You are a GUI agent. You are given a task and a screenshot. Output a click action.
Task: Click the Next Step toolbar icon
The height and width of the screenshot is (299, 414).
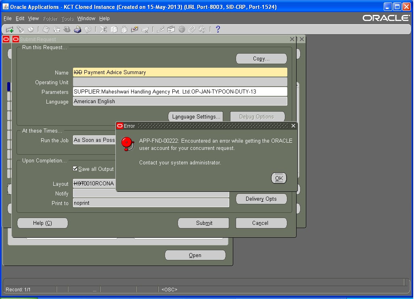56,29
